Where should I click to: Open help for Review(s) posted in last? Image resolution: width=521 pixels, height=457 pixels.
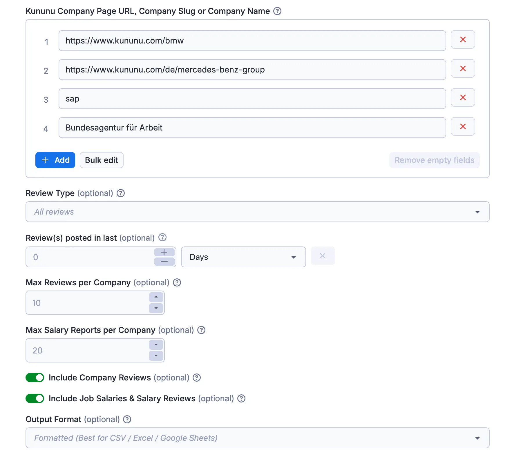coord(162,237)
